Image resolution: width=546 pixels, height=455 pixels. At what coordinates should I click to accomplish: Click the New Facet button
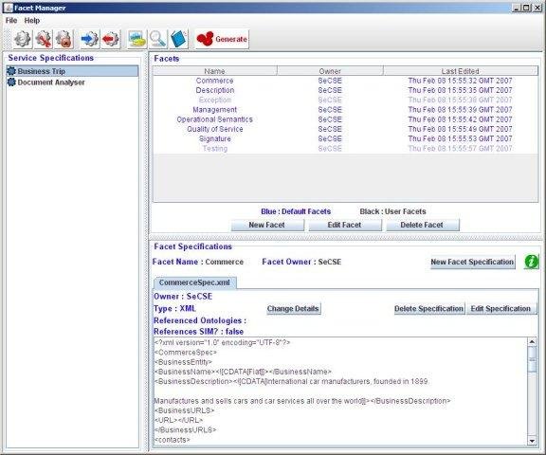point(267,225)
